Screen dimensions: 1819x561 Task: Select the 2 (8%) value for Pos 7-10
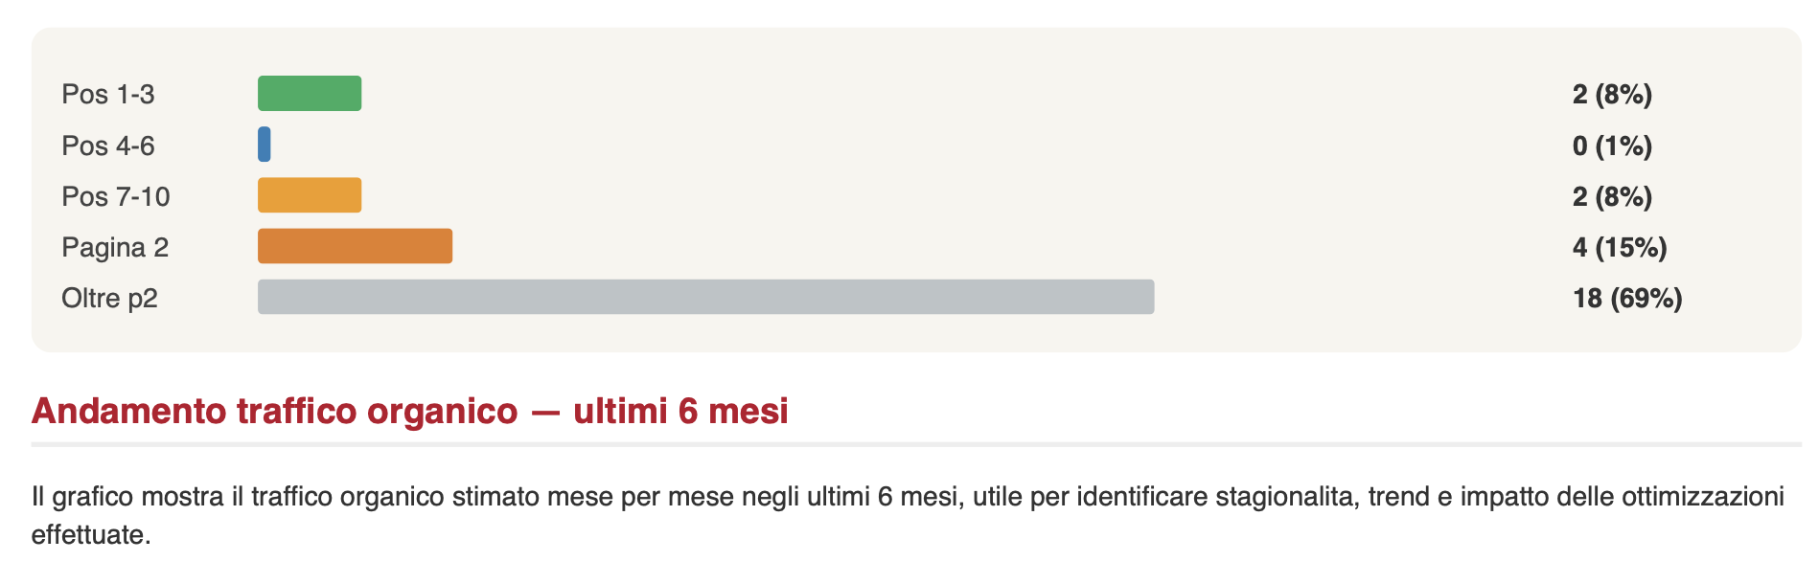(1612, 196)
